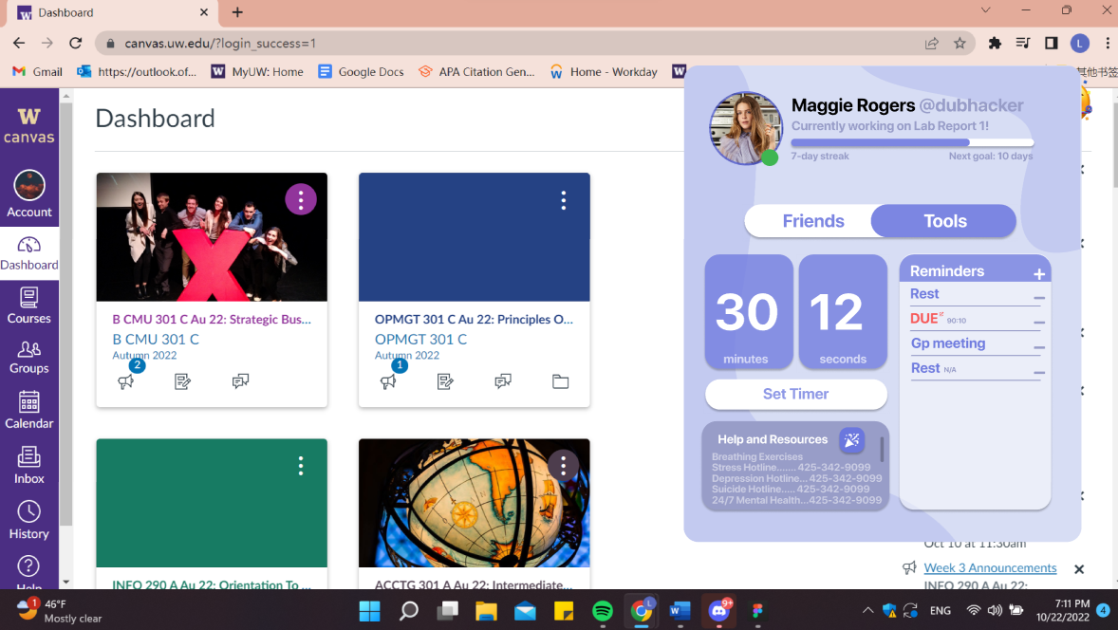Reload the Canvas page

pyautogui.click(x=76, y=43)
